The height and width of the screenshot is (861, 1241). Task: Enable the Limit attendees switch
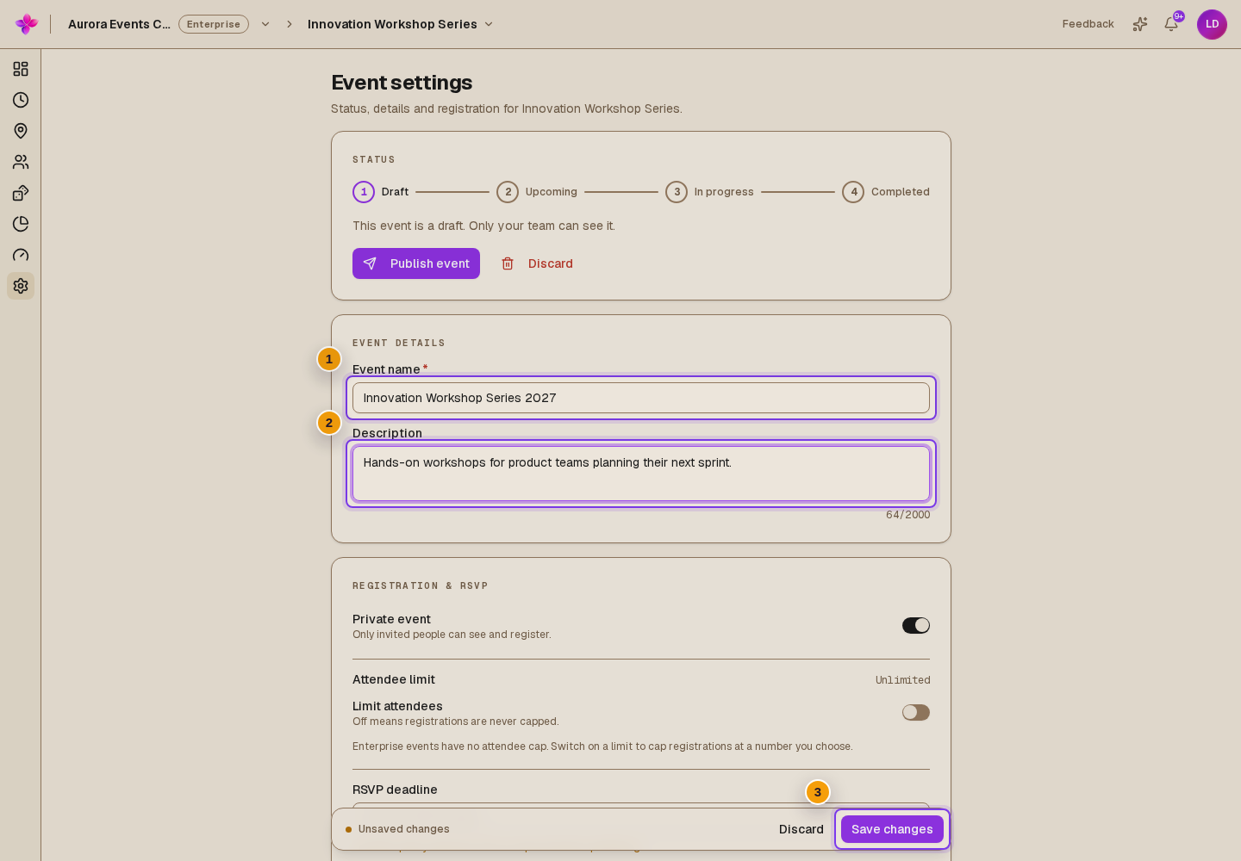pyautogui.click(x=916, y=712)
